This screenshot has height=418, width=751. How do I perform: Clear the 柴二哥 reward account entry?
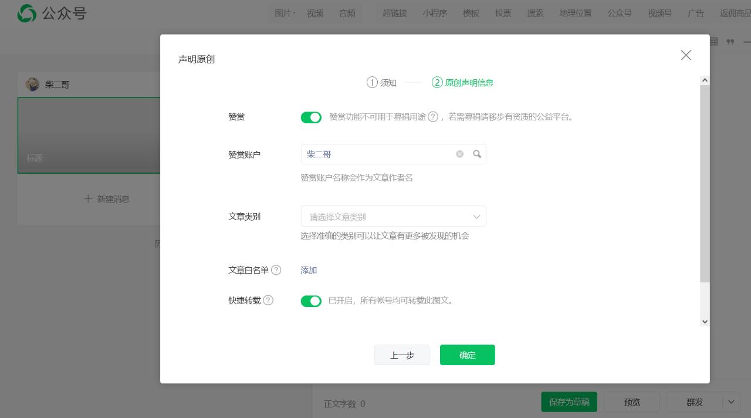459,154
